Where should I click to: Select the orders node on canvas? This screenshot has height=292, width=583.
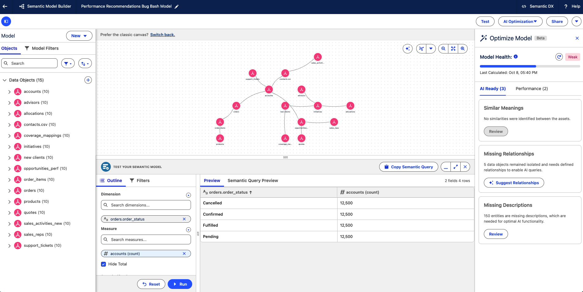pyautogui.click(x=236, y=106)
